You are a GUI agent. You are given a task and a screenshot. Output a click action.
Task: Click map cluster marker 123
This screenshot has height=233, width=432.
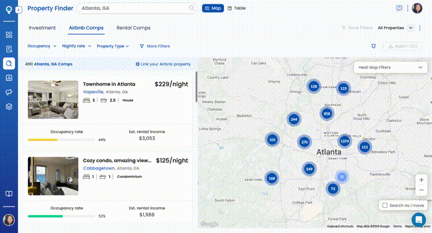coord(343,88)
